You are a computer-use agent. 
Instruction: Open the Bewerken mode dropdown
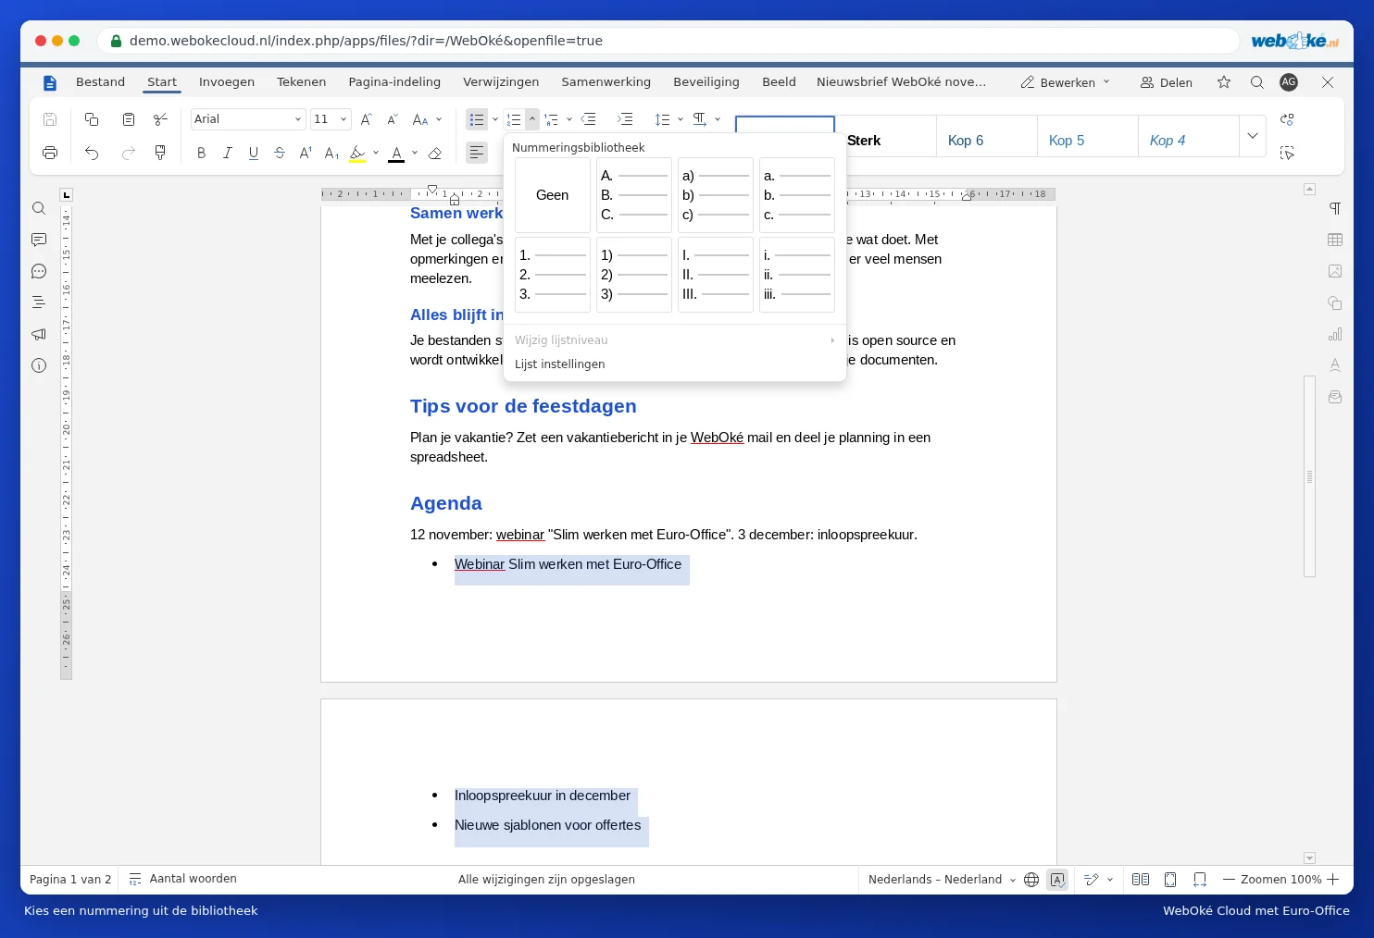(1065, 82)
